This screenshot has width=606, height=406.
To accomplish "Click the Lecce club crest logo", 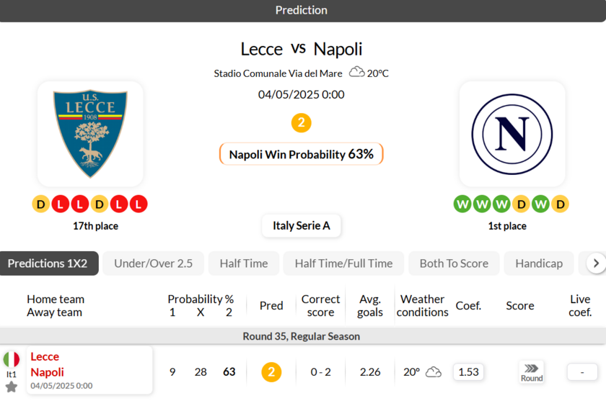I will pos(90,134).
